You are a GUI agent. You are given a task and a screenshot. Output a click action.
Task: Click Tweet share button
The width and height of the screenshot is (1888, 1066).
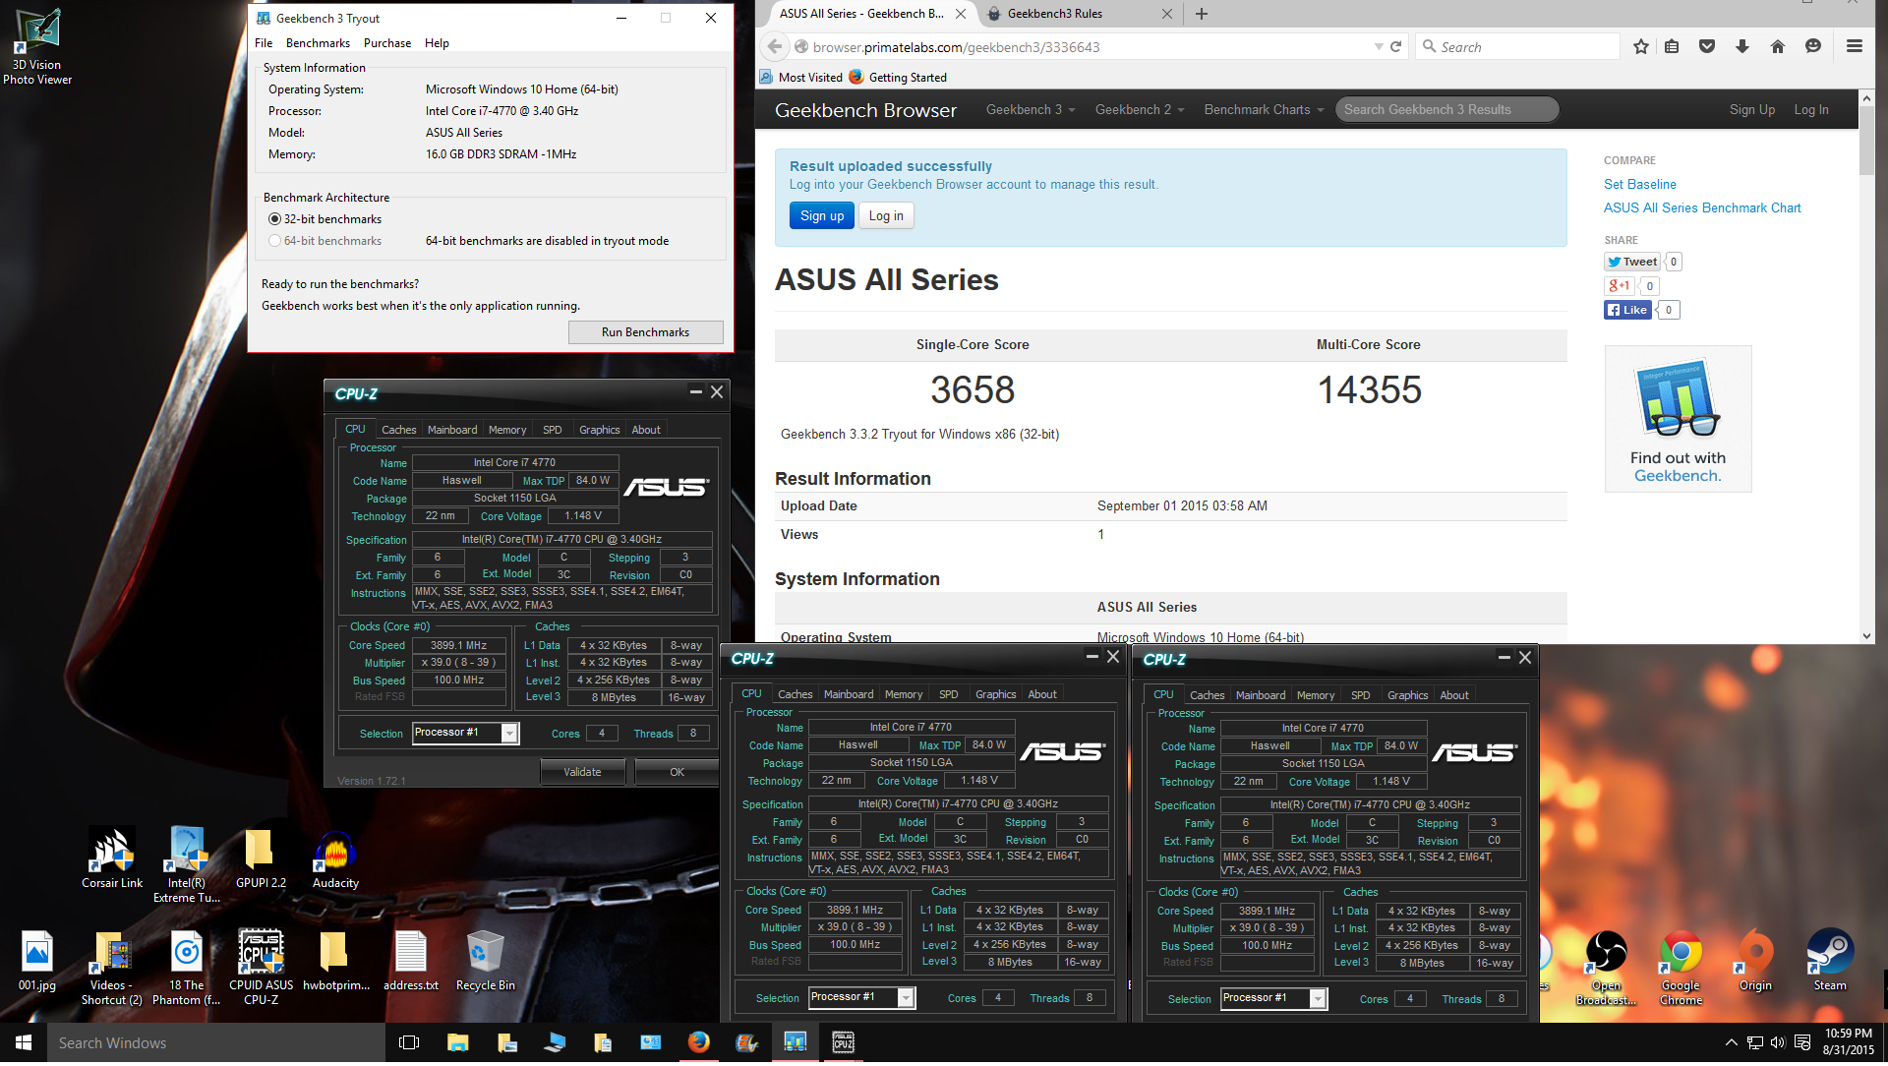tap(1631, 262)
